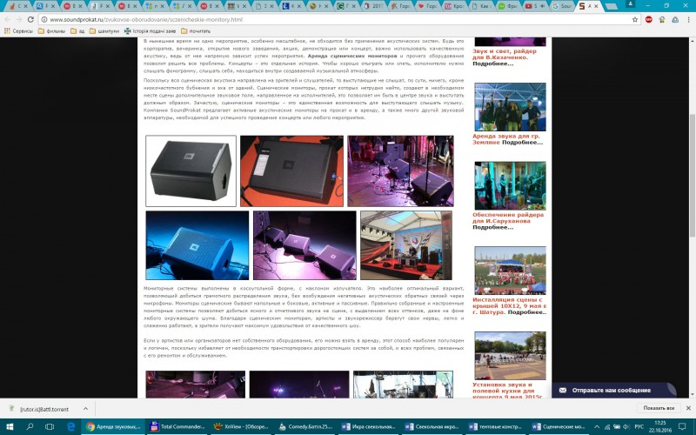Switch to XnView taskbar window
Viewport: 696px width, 435px height.
tap(241, 426)
